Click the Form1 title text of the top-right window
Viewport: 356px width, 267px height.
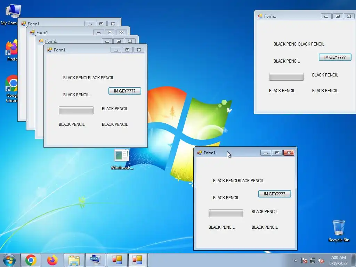(x=270, y=16)
